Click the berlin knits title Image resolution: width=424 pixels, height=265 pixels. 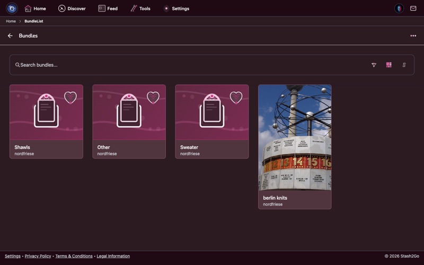click(275, 198)
